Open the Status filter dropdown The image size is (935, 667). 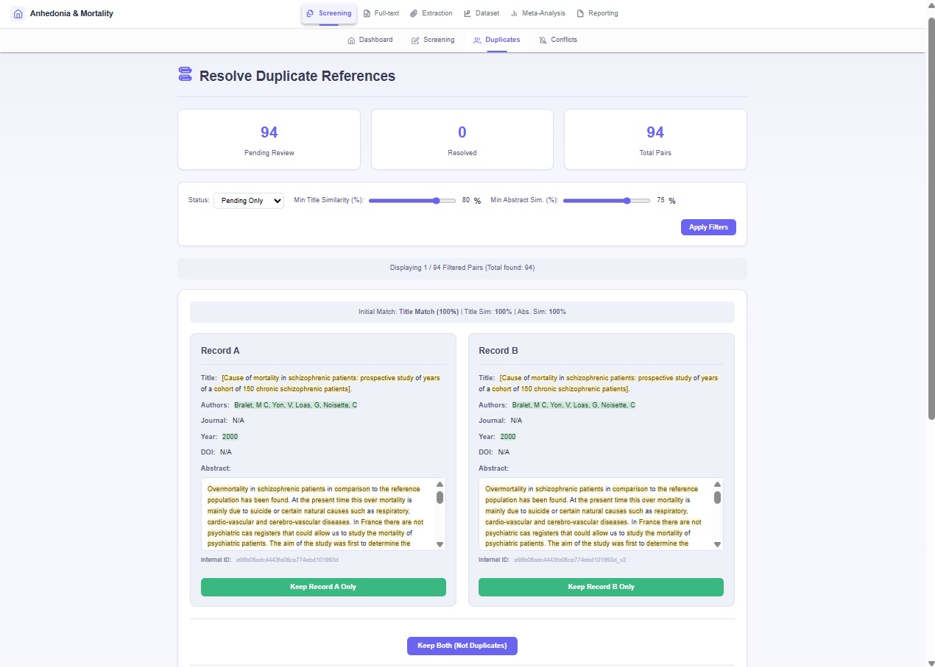pos(248,200)
